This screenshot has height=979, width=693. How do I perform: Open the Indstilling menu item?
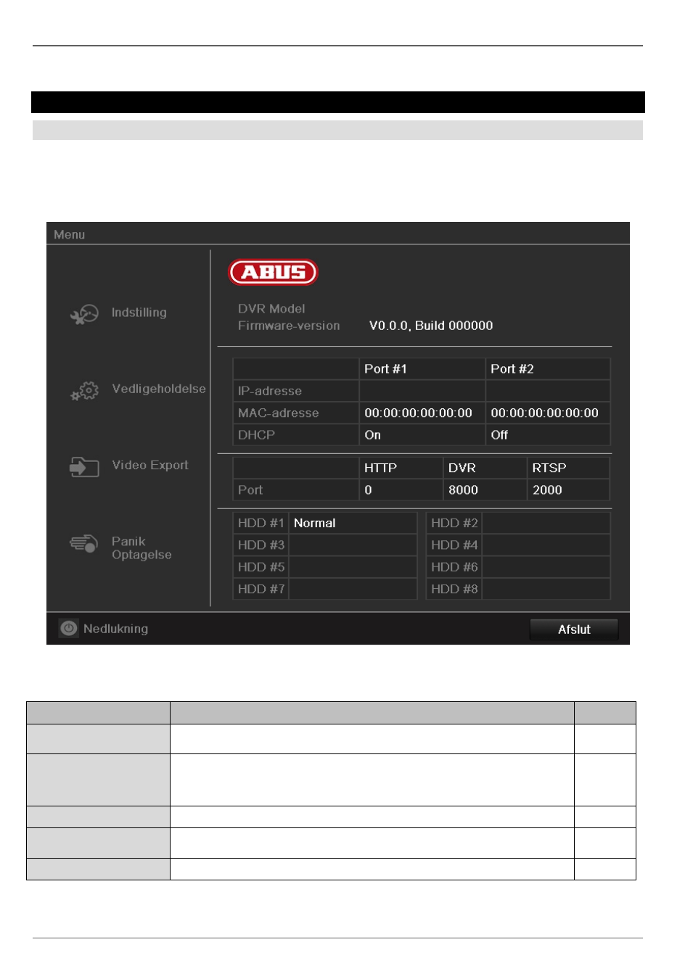point(139,313)
